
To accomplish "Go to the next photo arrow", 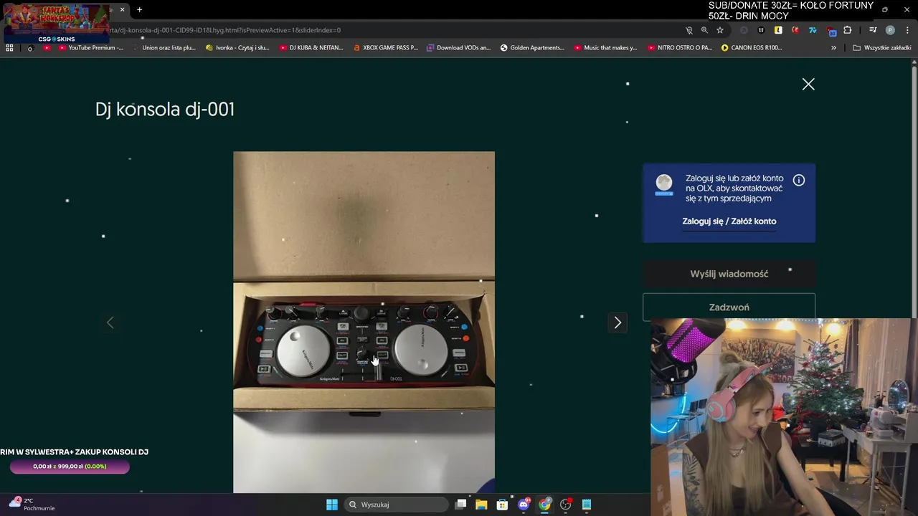I will coord(617,322).
